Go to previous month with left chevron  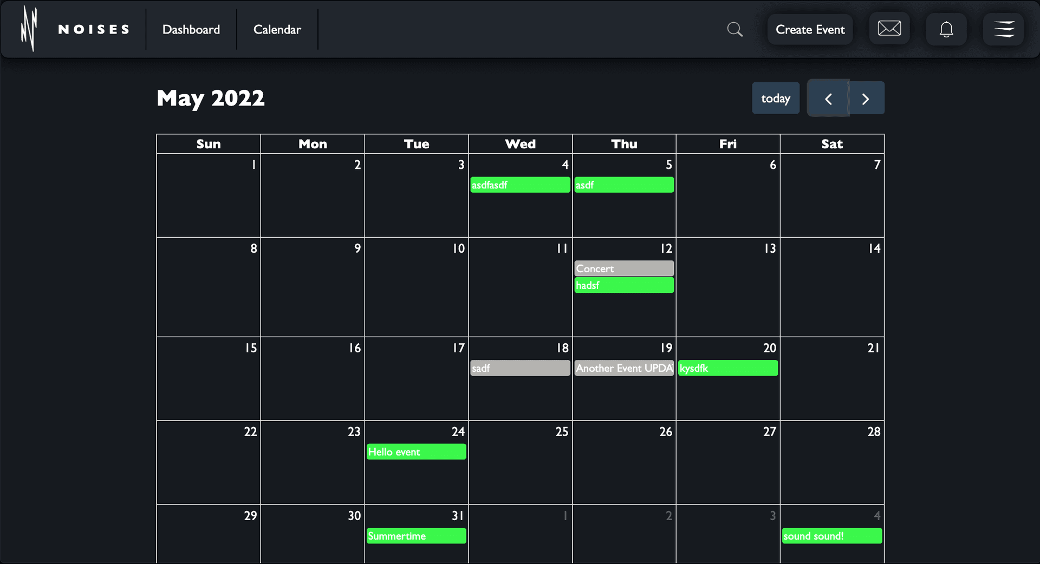tap(828, 99)
